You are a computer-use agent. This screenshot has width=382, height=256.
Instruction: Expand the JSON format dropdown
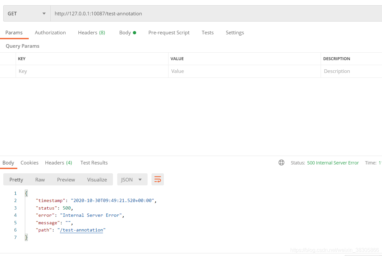[x=132, y=179]
